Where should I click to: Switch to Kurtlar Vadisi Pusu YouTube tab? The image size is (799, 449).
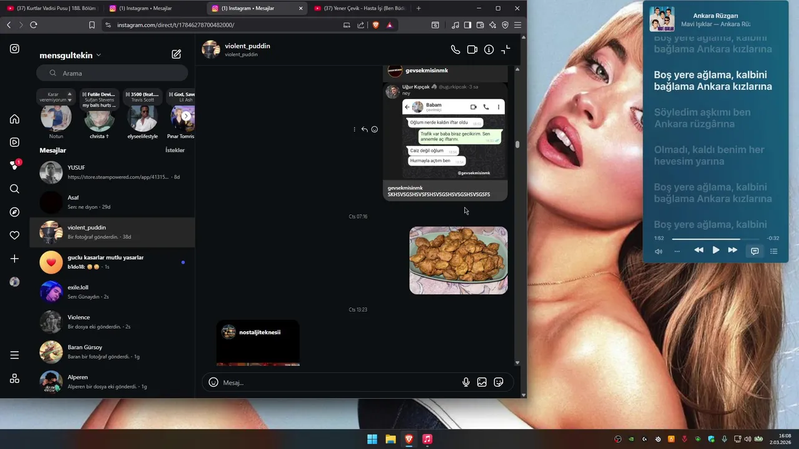click(52, 8)
